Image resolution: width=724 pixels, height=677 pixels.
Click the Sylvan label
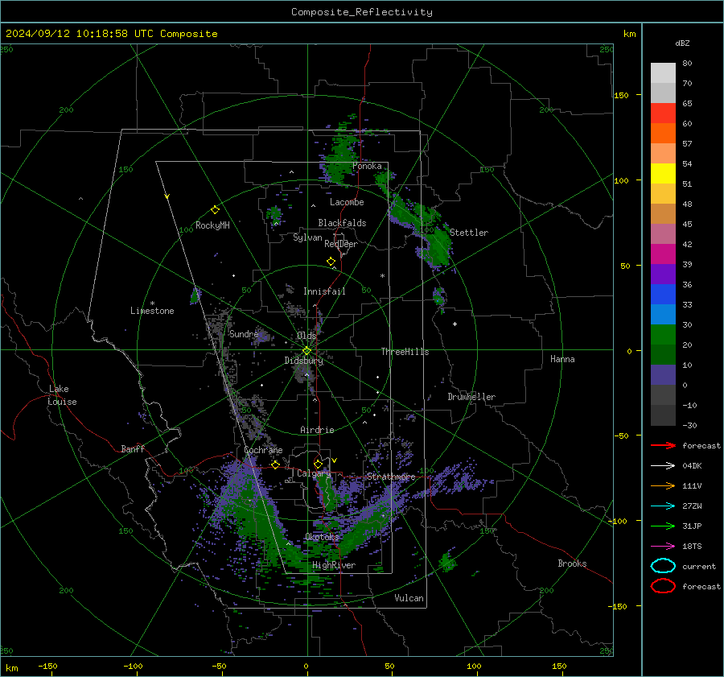pyautogui.click(x=307, y=237)
